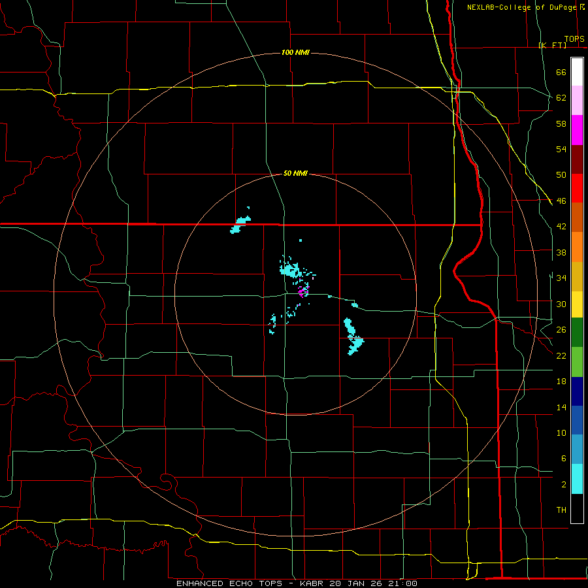
Task: Click the legend value 2
Action: 564,485
